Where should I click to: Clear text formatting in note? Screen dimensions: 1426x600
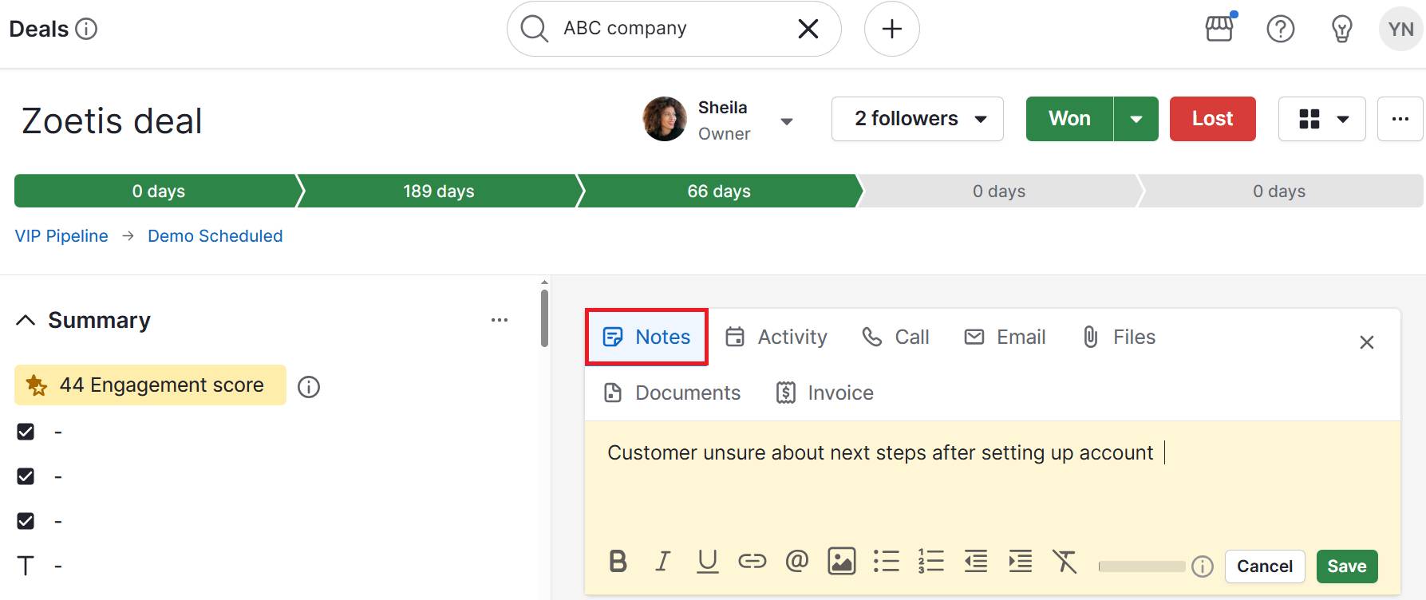[x=1065, y=562]
